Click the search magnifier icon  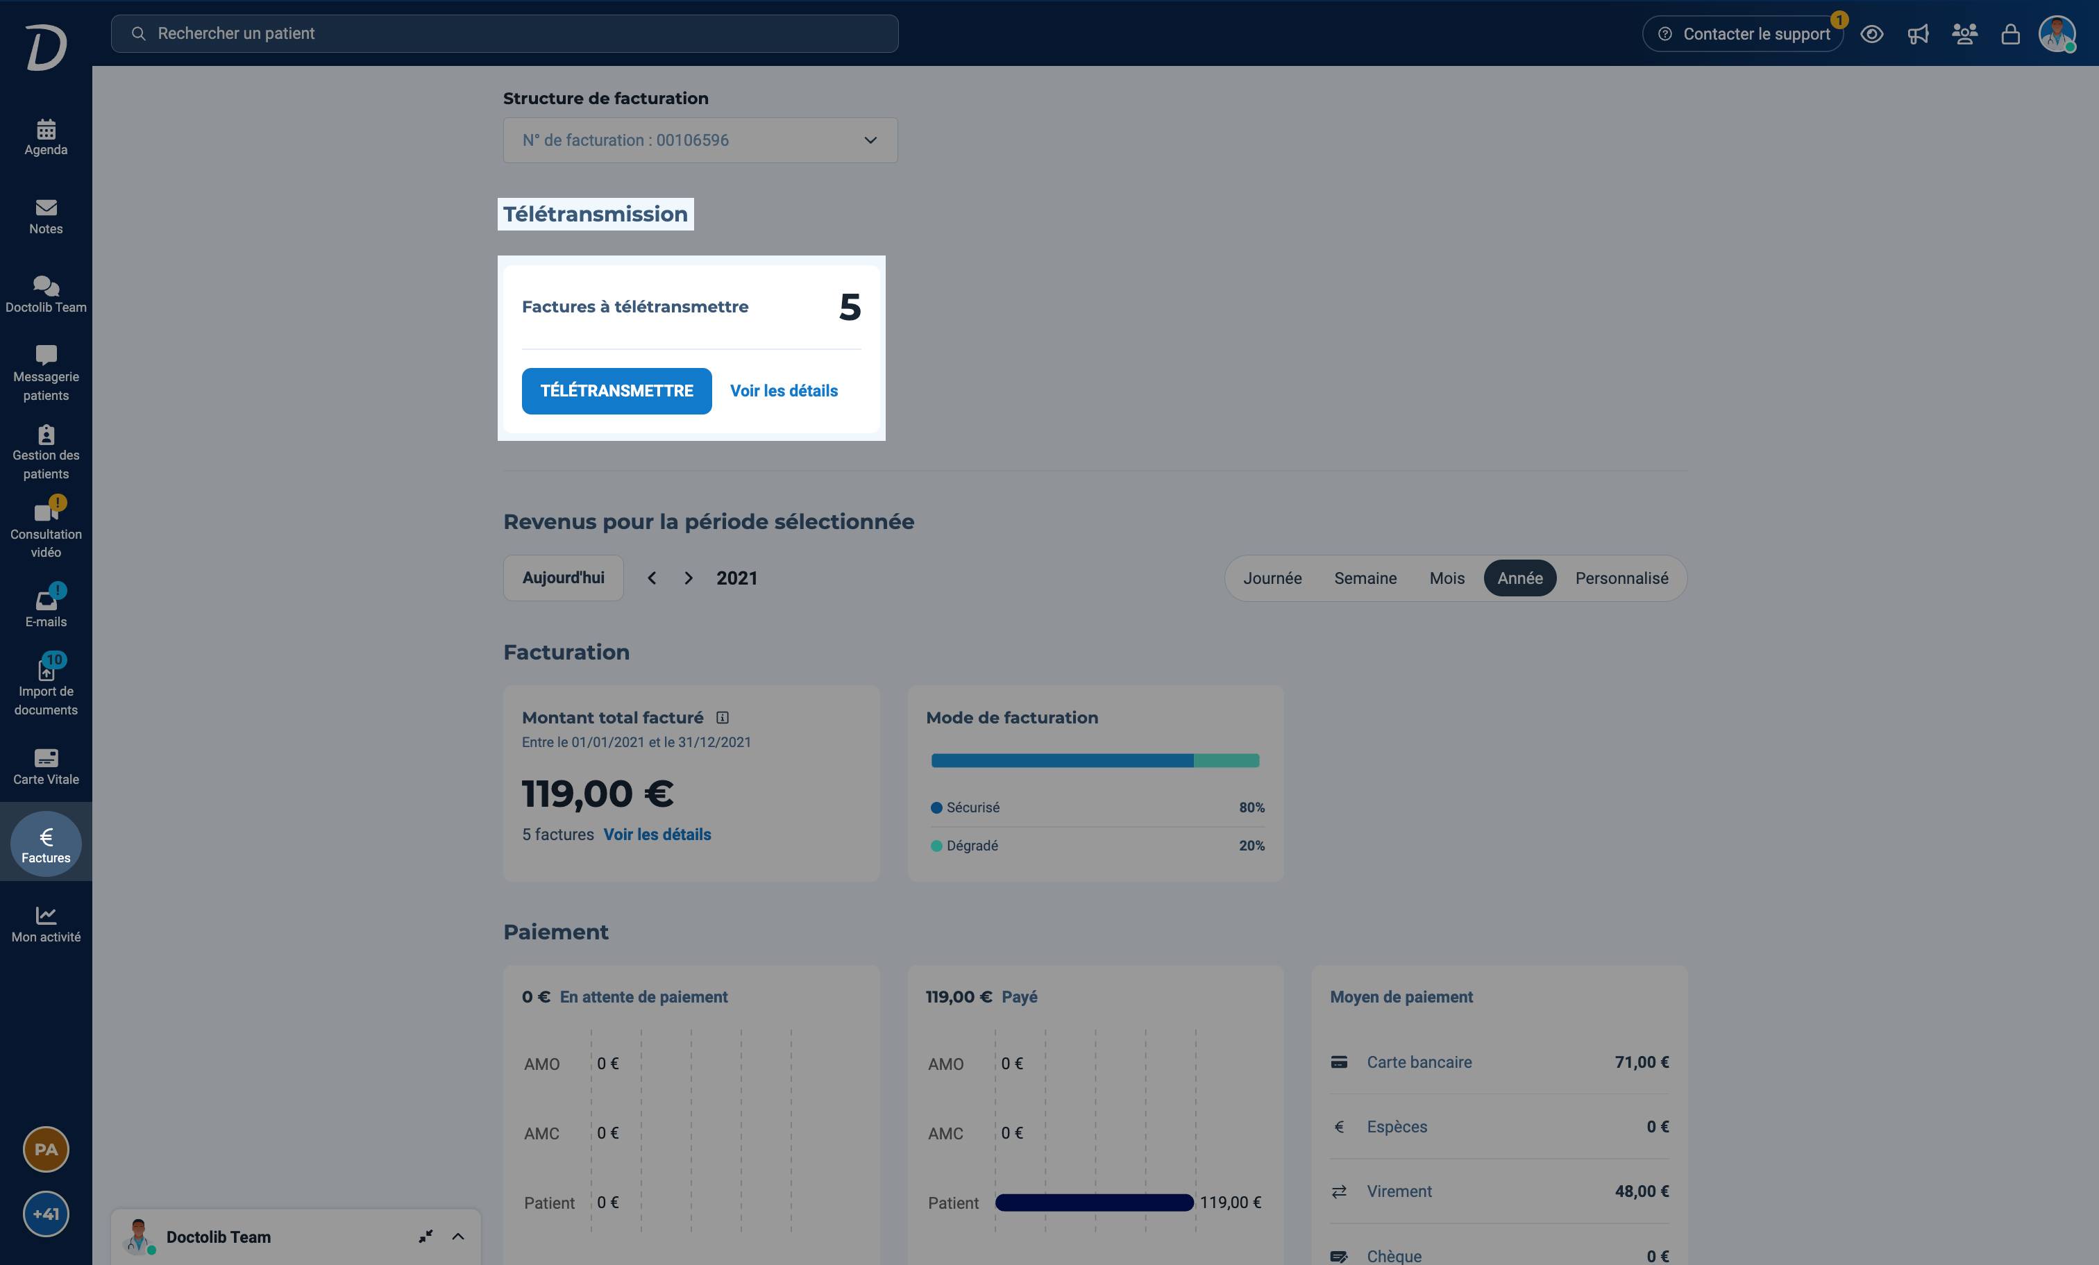point(138,33)
